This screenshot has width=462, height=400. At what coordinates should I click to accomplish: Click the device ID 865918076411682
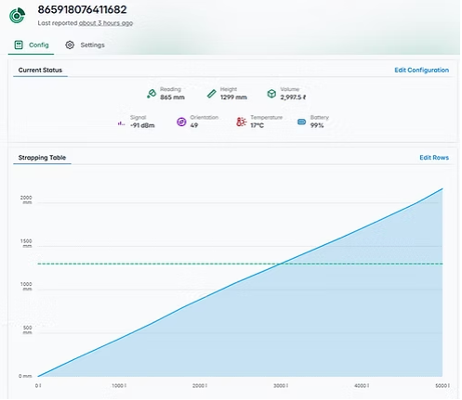point(82,9)
